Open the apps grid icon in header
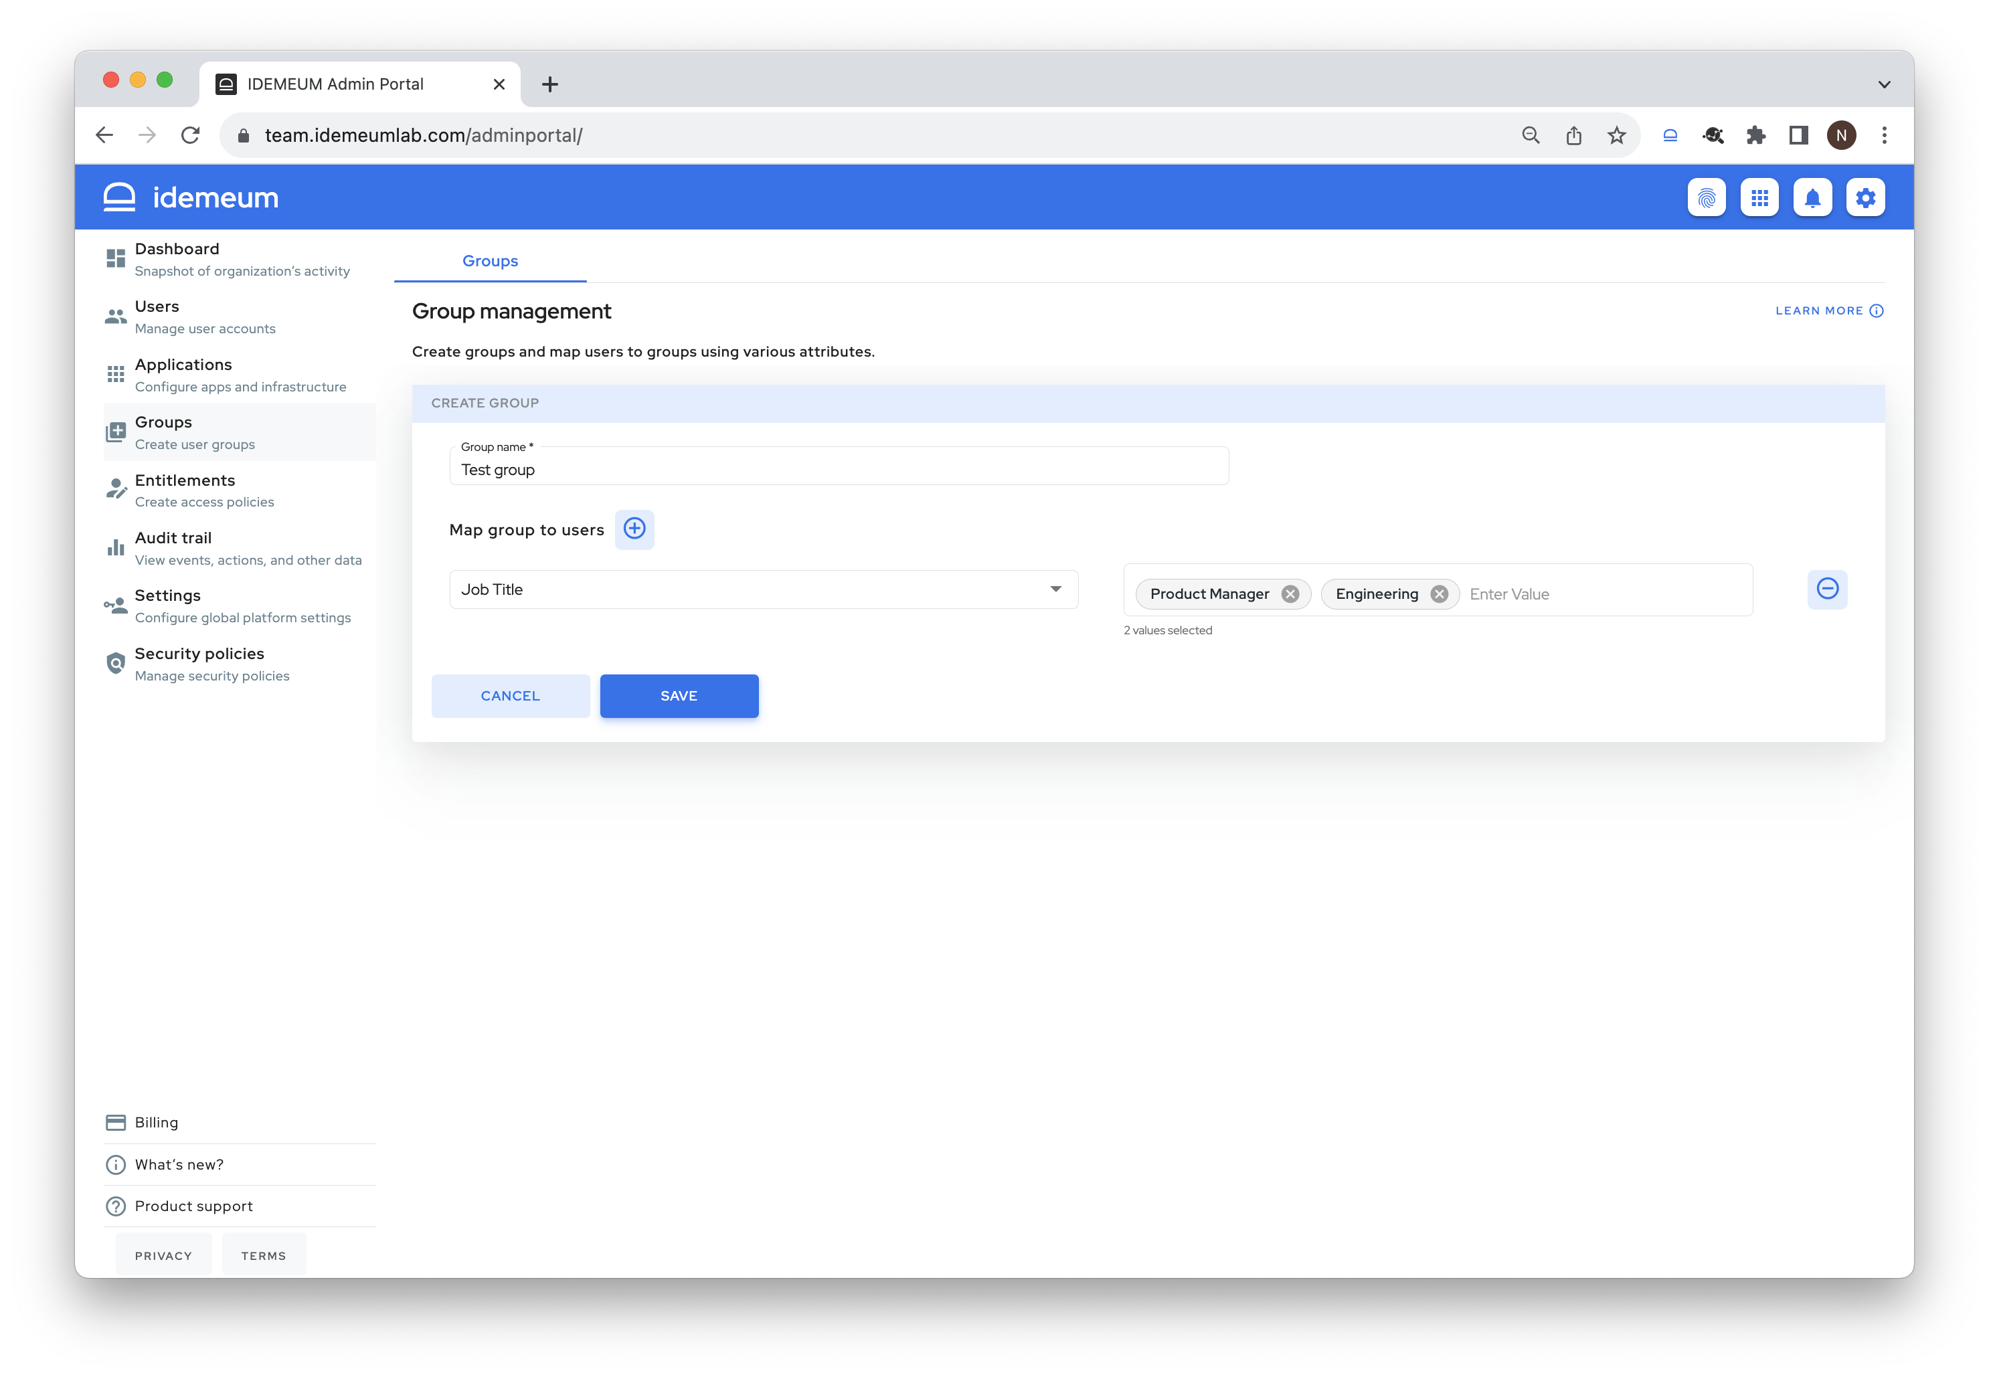 1759,197
